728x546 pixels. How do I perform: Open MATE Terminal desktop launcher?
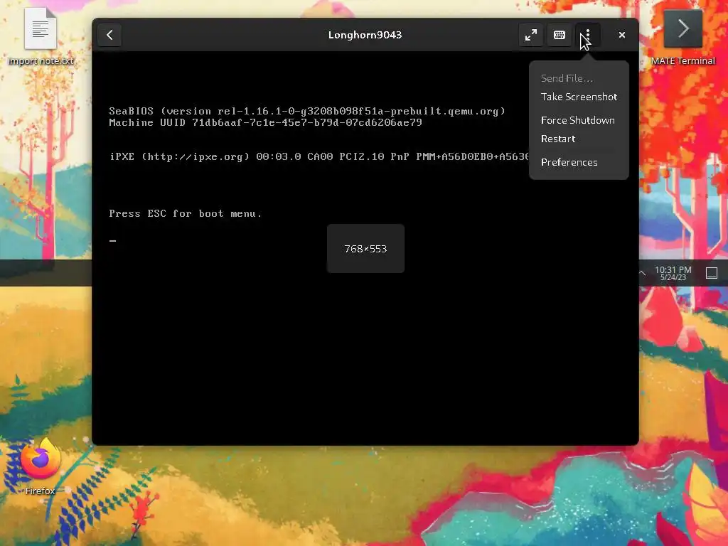coord(682,36)
